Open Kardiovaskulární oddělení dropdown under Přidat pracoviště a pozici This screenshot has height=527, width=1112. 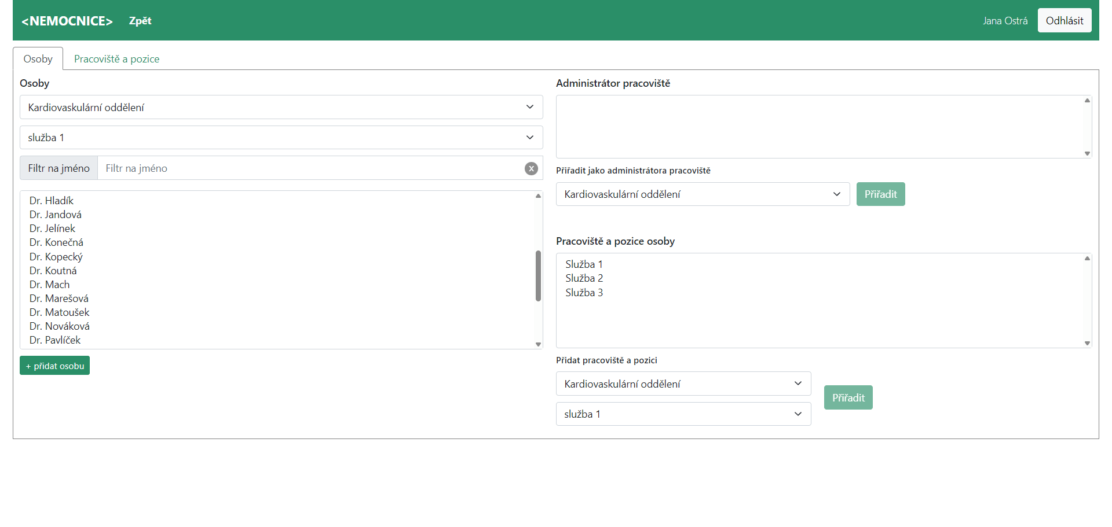click(x=683, y=384)
